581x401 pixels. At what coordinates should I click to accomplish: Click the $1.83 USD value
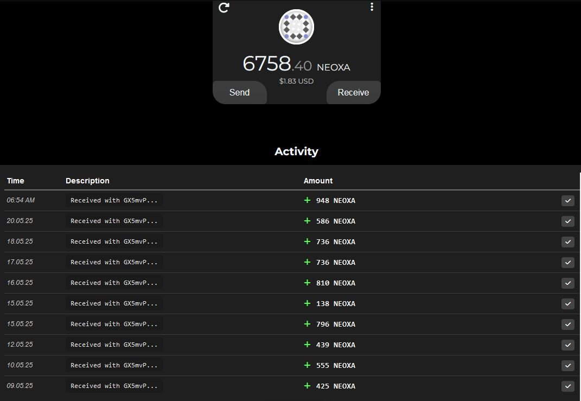296,81
